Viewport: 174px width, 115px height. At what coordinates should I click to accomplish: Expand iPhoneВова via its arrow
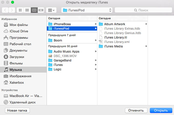click(96, 24)
